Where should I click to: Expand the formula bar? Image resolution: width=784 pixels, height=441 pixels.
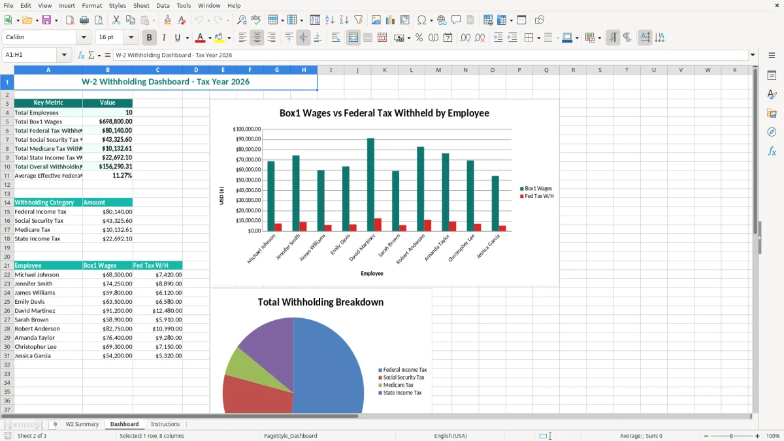(753, 55)
